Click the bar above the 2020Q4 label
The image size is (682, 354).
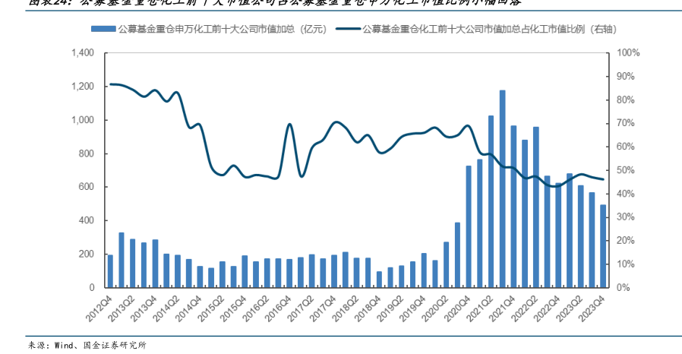[x=469, y=226]
